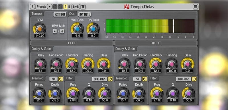This screenshot has width=228, height=110.
Task: Click the right Tremolo Period knob
Action: coord(123,94)
